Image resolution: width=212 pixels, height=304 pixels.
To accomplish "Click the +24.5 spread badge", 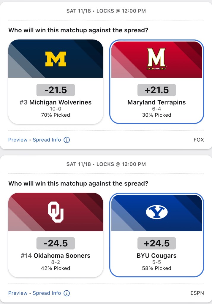I will [x=156, y=243].
